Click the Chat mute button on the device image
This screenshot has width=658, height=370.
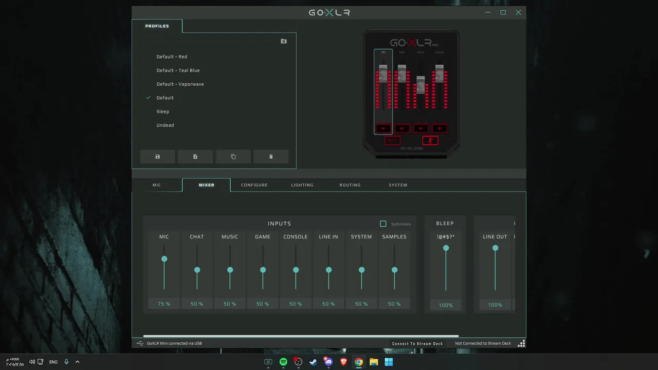[402, 128]
